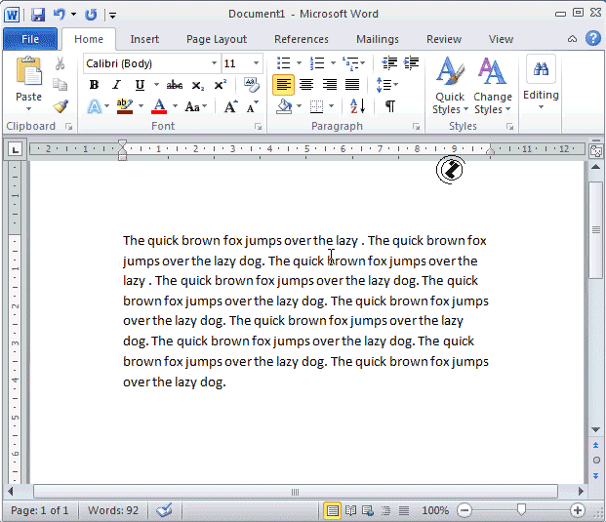This screenshot has width=606, height=522.
Task: Click the Change Styles button
Action: tap(493, 88)
